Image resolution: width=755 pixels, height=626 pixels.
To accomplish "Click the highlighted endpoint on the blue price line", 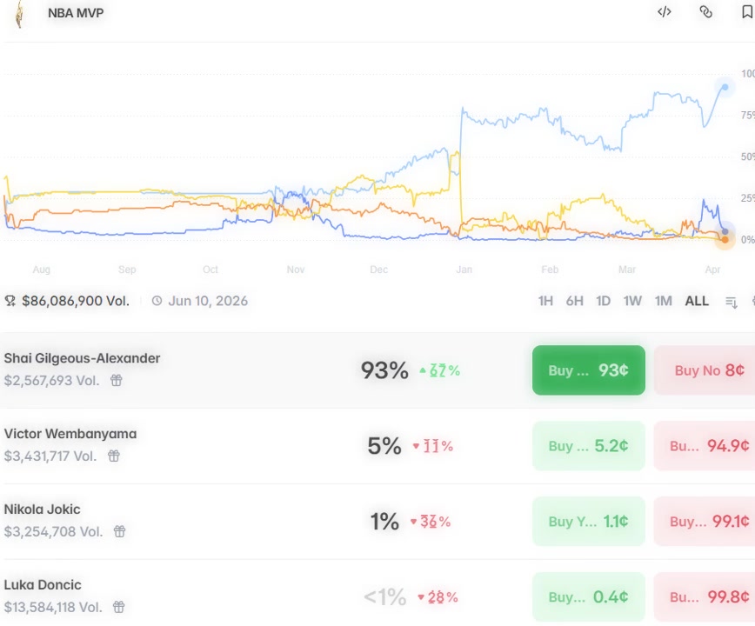I will coord(724,87).
